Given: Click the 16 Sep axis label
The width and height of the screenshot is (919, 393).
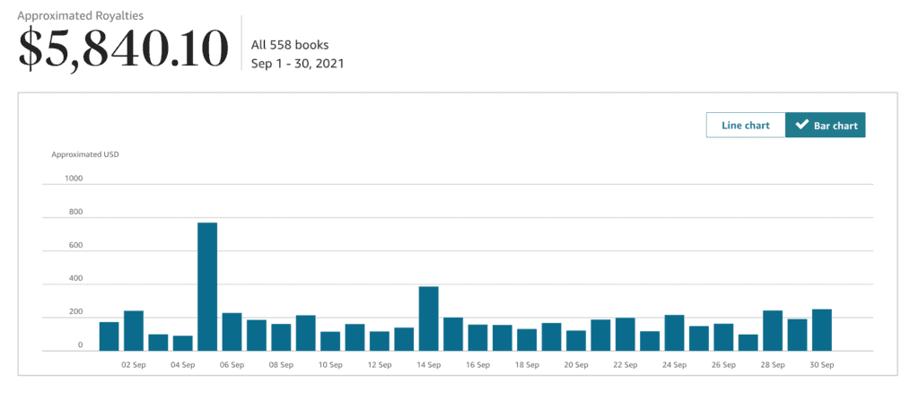Looking at the screenshot, I should 478,365.
